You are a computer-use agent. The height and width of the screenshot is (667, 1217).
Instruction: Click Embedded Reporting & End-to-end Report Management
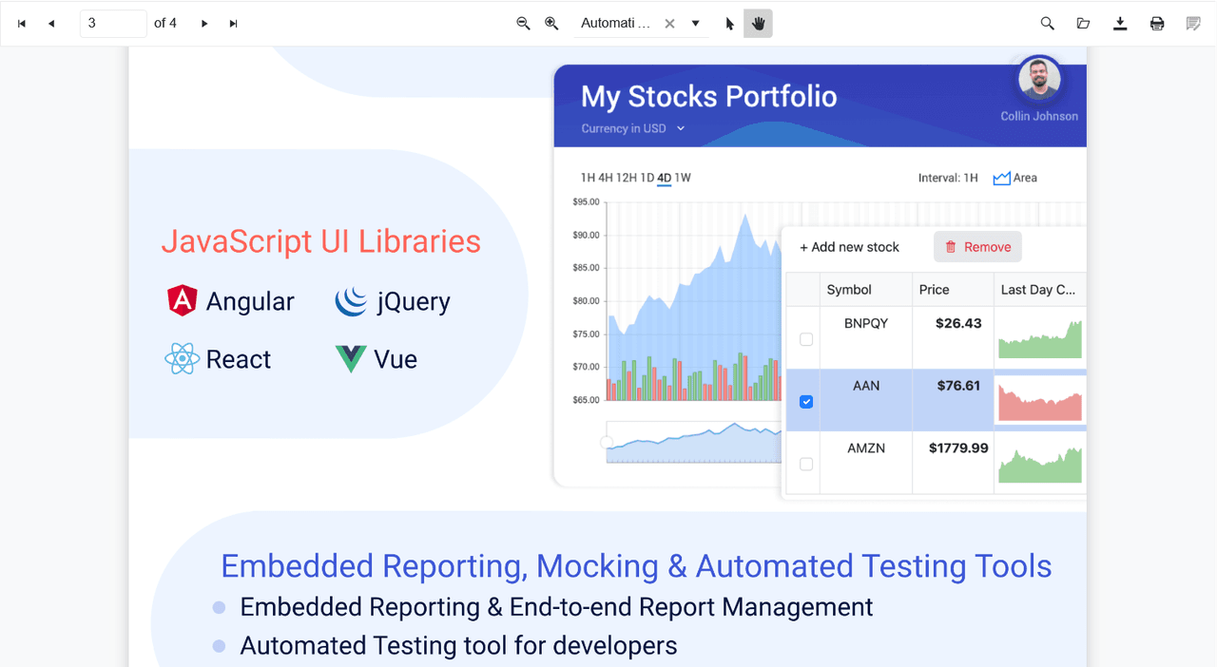(556, 607)
